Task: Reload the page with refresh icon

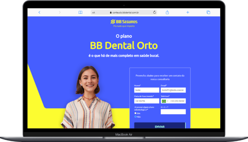Action: (x=155, y=12)
